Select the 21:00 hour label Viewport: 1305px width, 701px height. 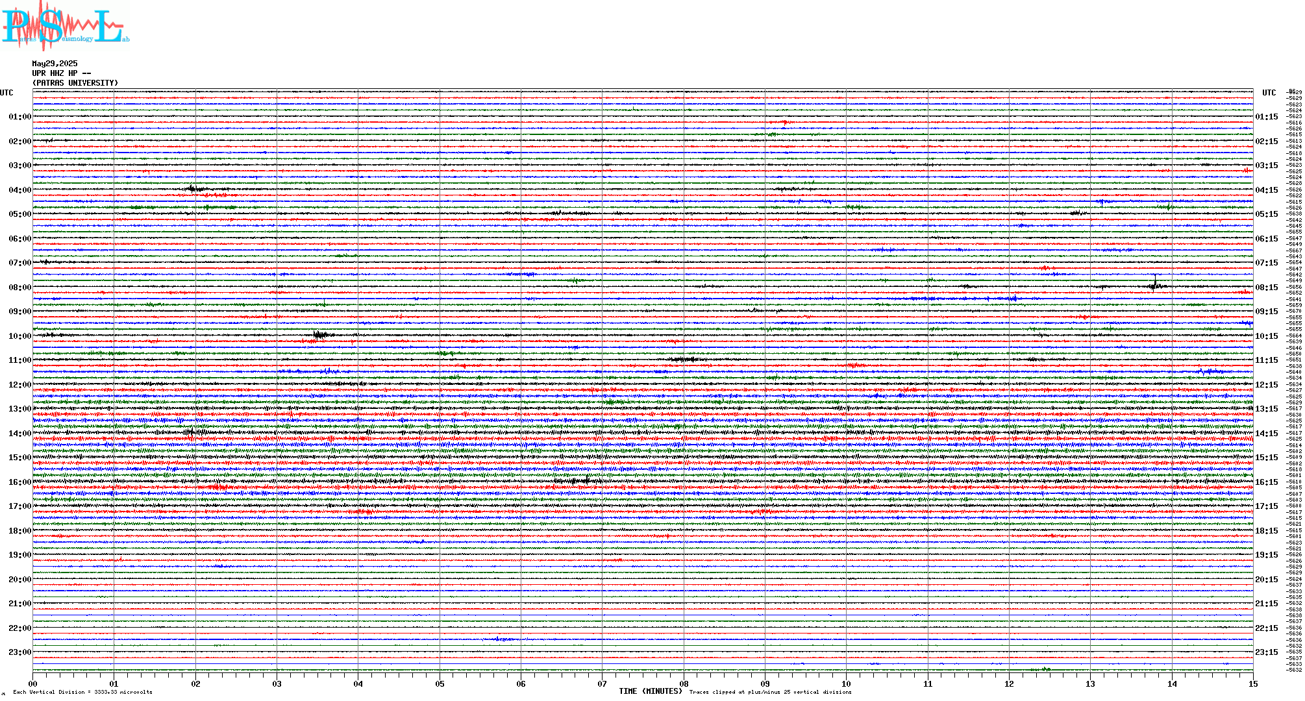(20, 604)
